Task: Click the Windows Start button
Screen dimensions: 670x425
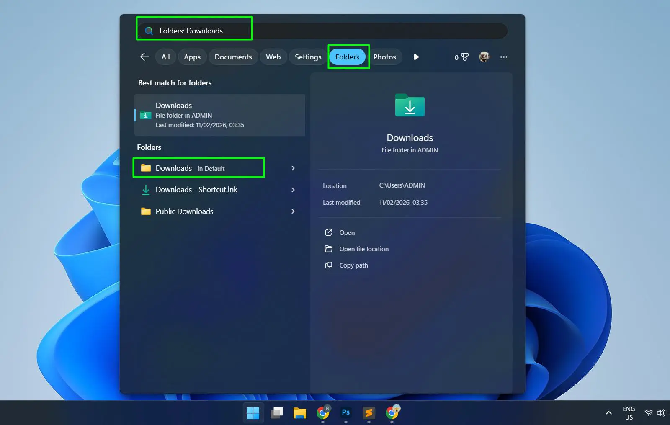Action: (x=253, y=413)
